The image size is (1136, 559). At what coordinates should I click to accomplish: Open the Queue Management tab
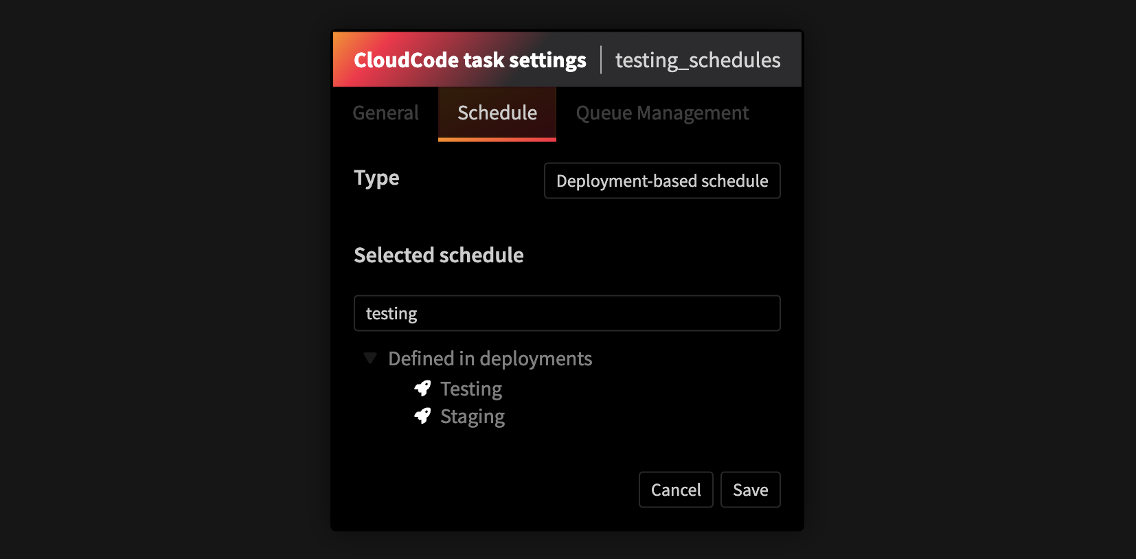point(662,113)
